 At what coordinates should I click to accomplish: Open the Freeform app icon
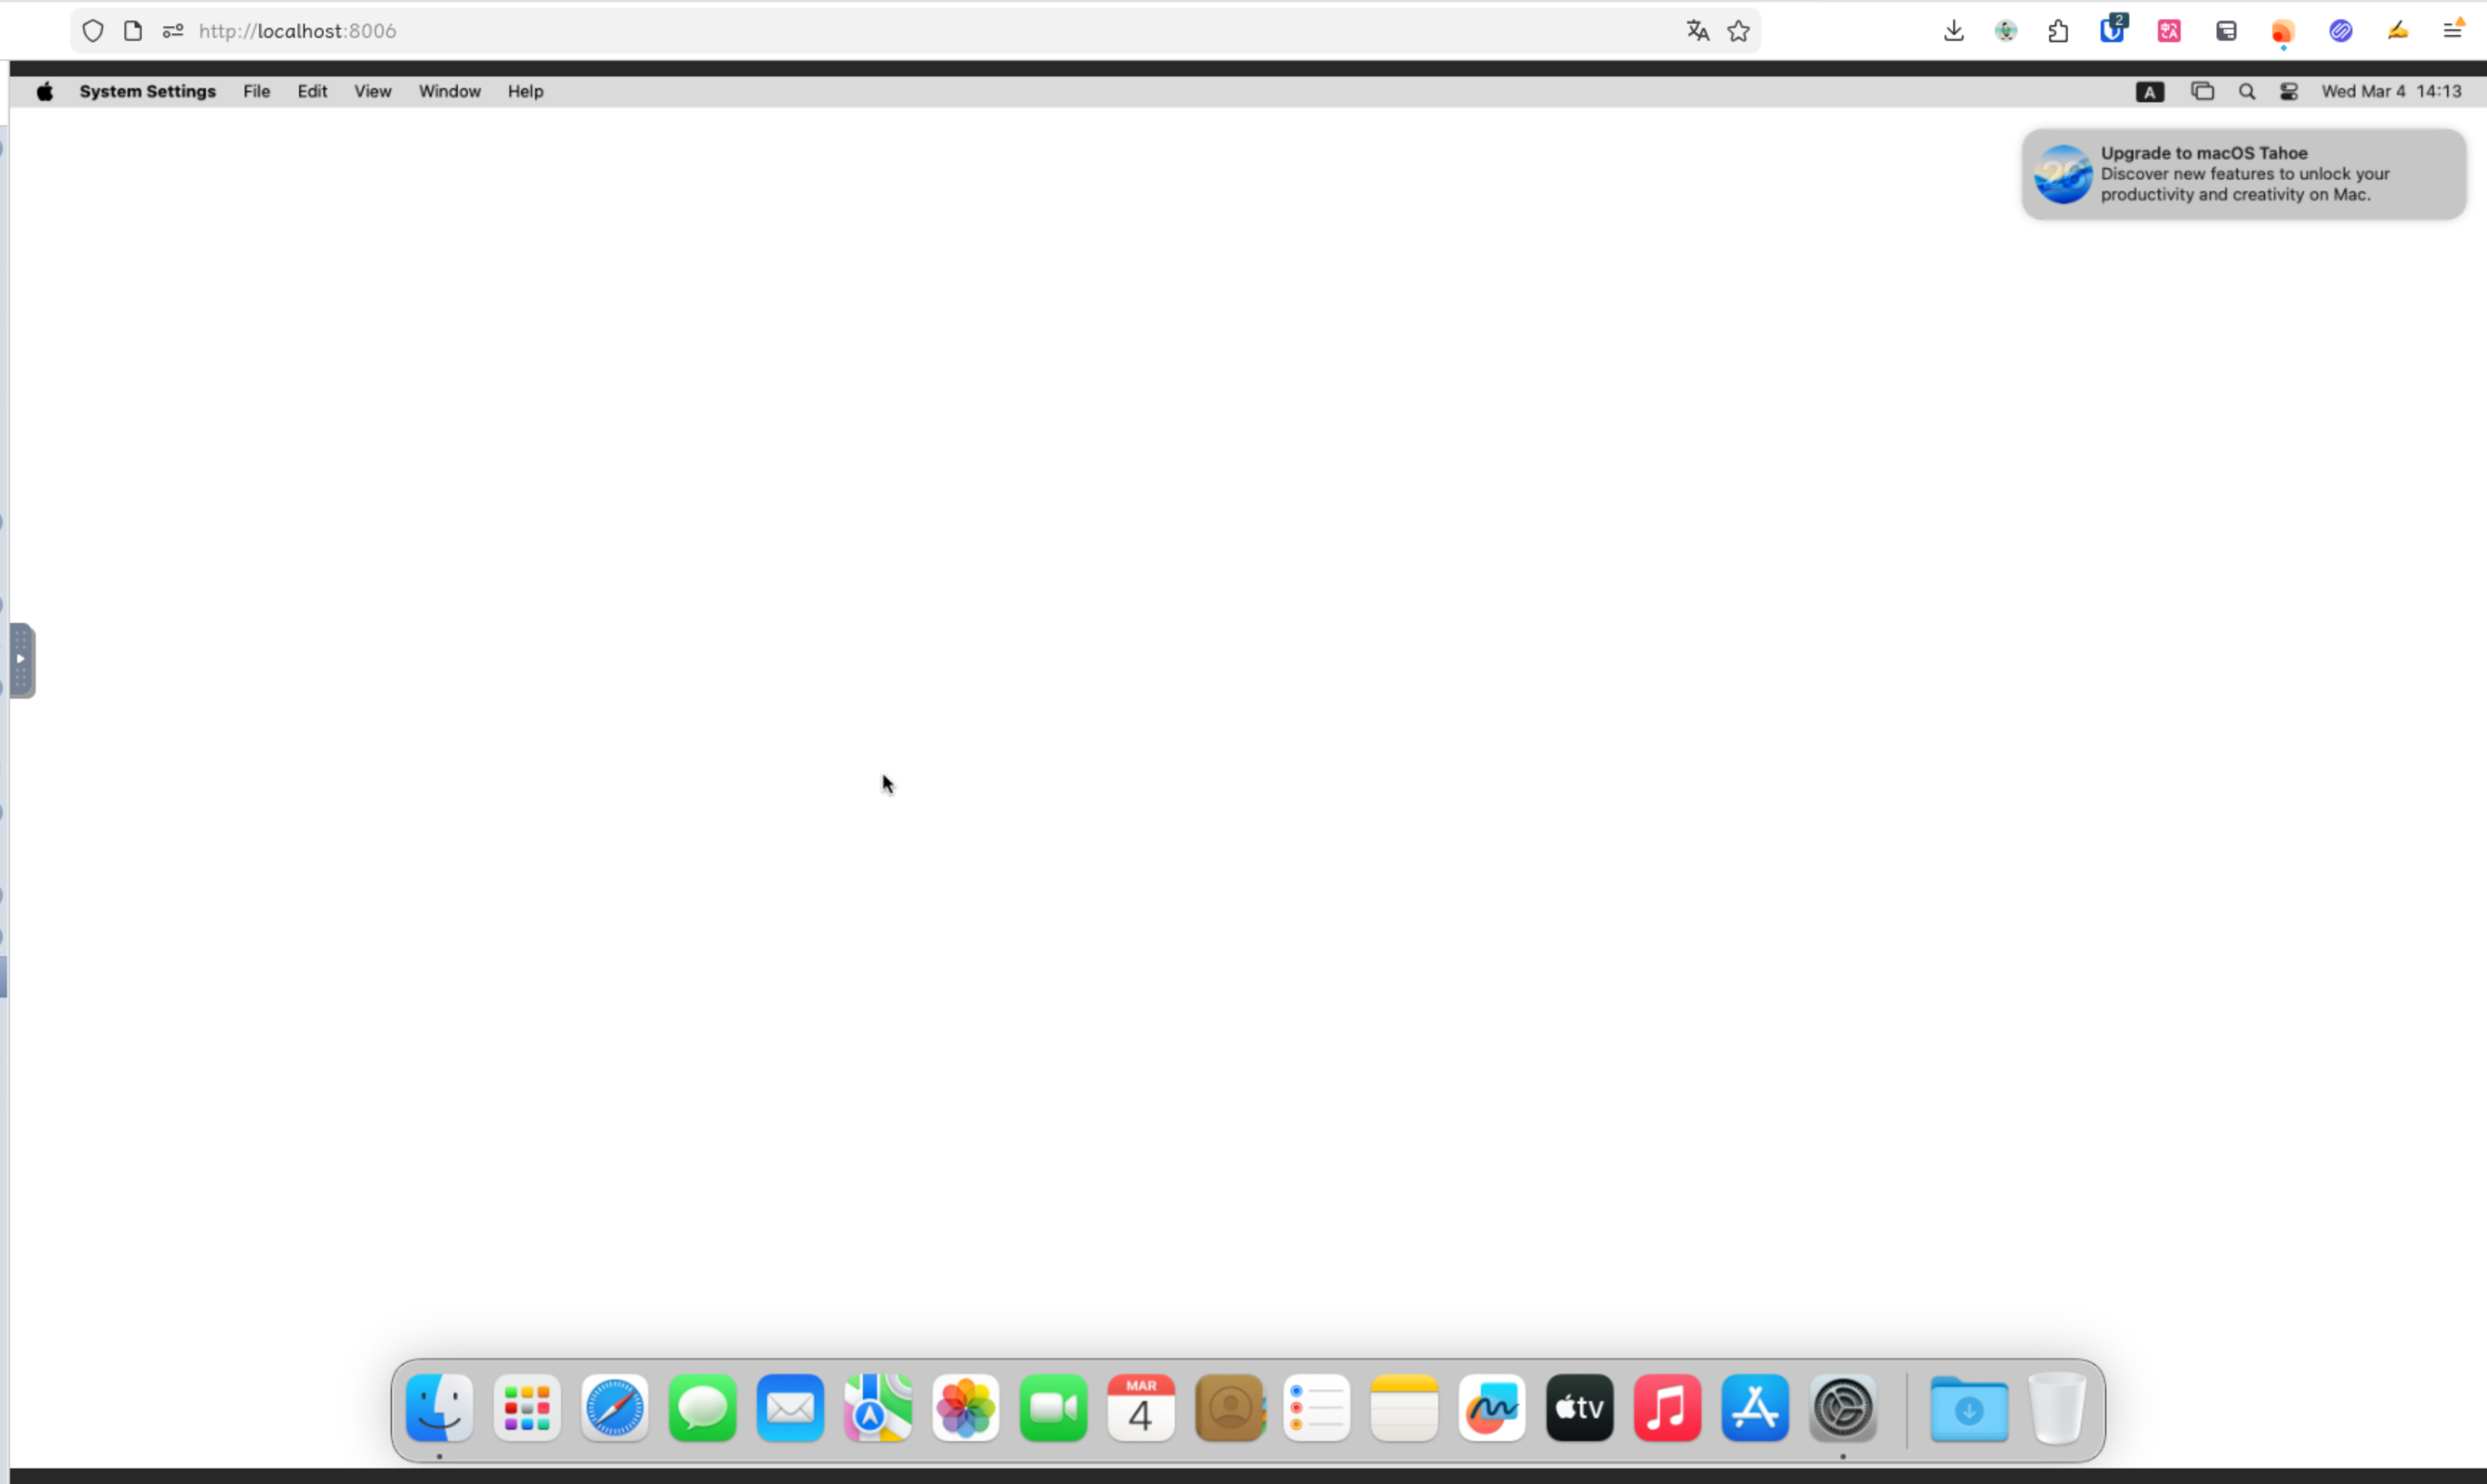coord(1492,1407)
